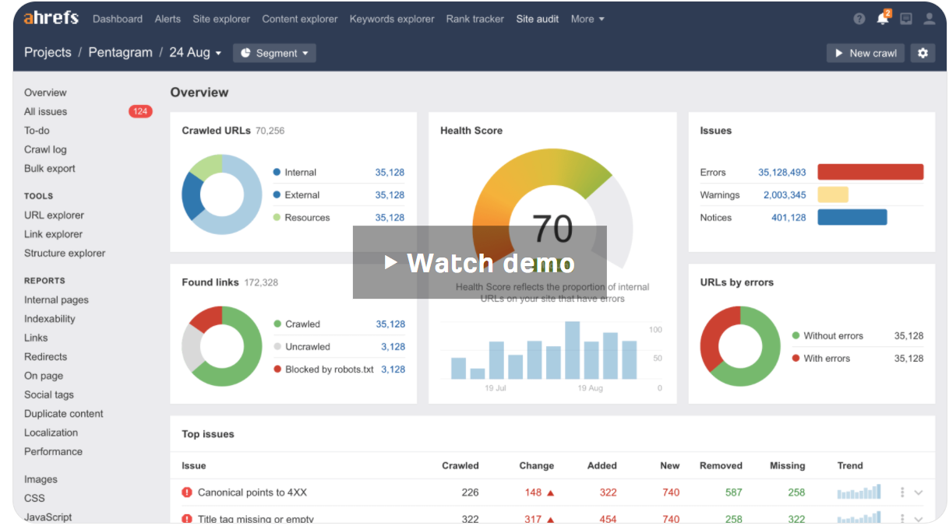This screenshot has height=529, width=949.
Task: Open the notifications bell
Action: (884, 19)
